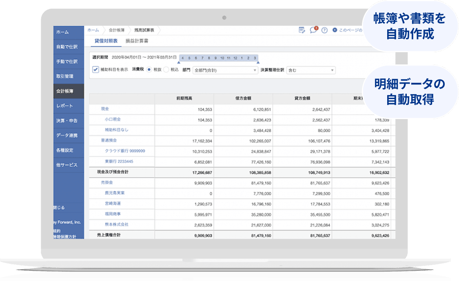The width and height of the screenshot is (459, 281).
Task: Open 会計帳簿 in the sidebar
Action: point(69,91)
